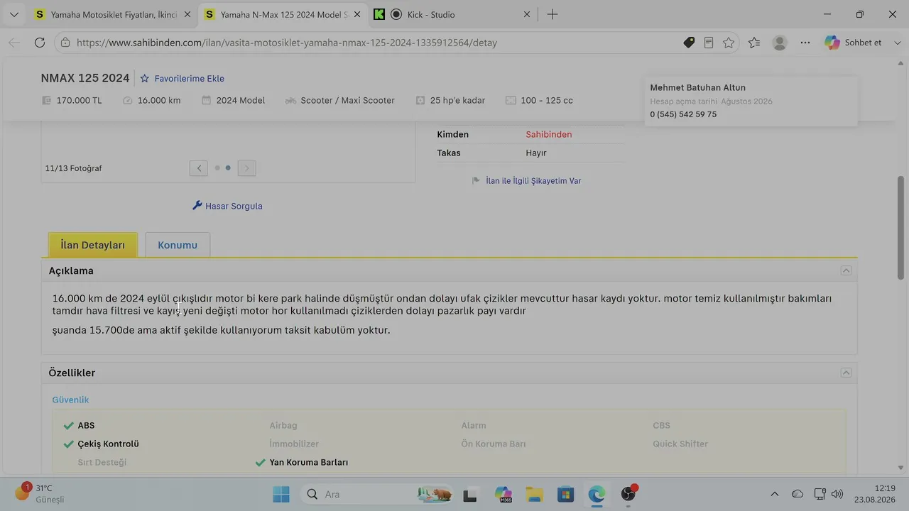Collapse the Özellikler section
The image size is (909, 511).
click(x=846, y=373)
